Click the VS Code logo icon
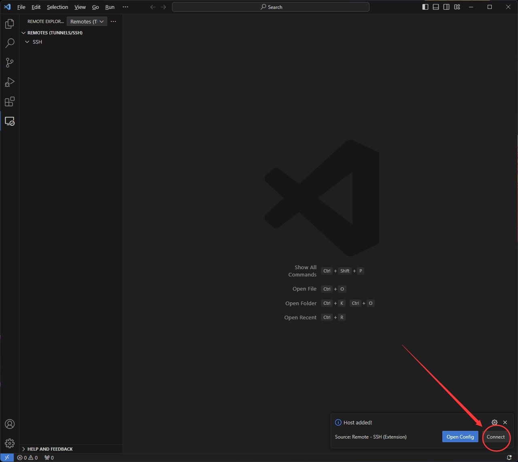The image size is (518, 462). coord(7,7)
